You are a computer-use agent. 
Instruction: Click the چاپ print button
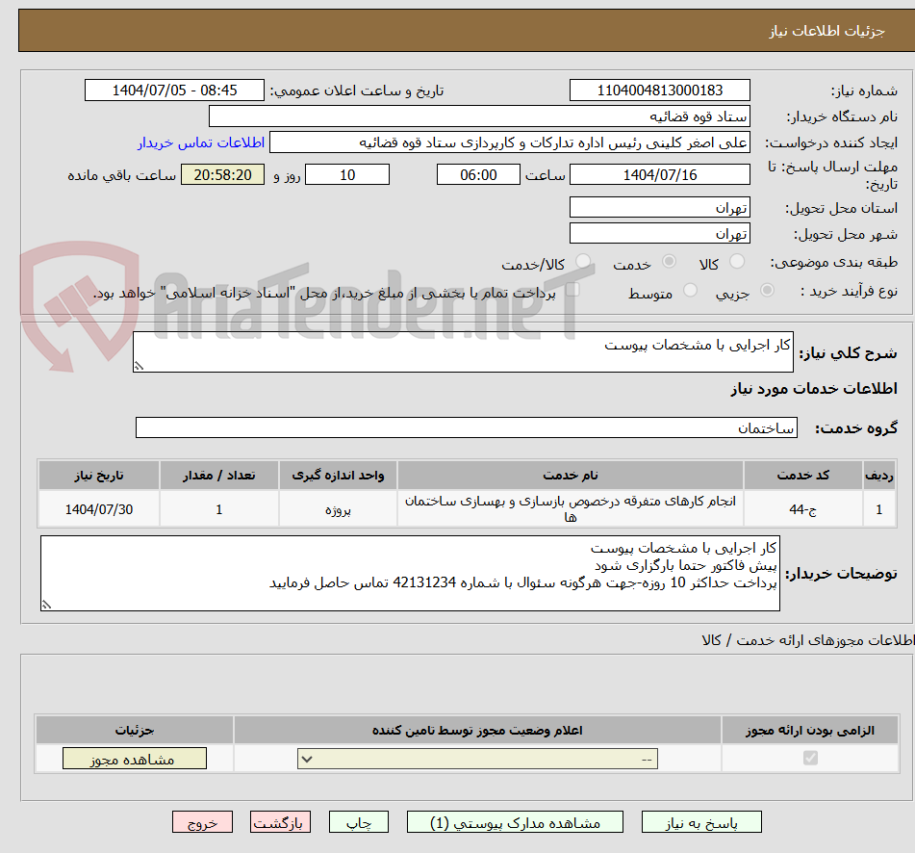(358, 822)
